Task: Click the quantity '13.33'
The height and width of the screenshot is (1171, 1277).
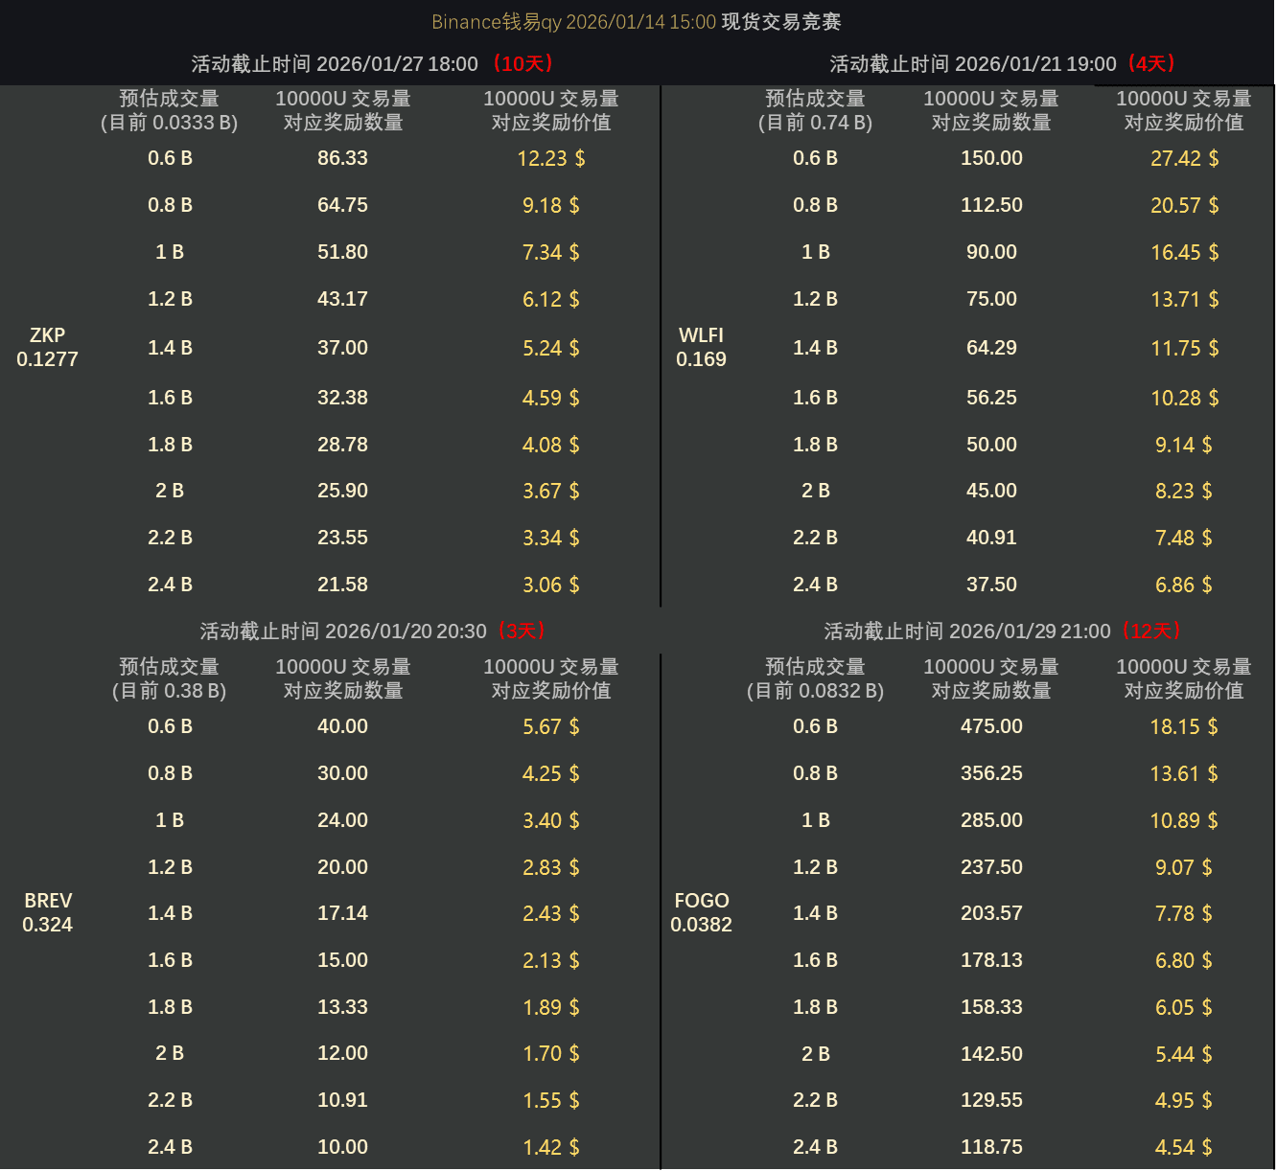Action: (342, 1007)
